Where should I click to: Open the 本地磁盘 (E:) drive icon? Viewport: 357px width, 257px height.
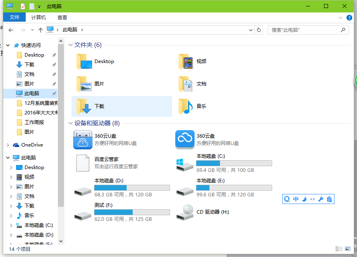pyautogui.click(x=185, y=191)
